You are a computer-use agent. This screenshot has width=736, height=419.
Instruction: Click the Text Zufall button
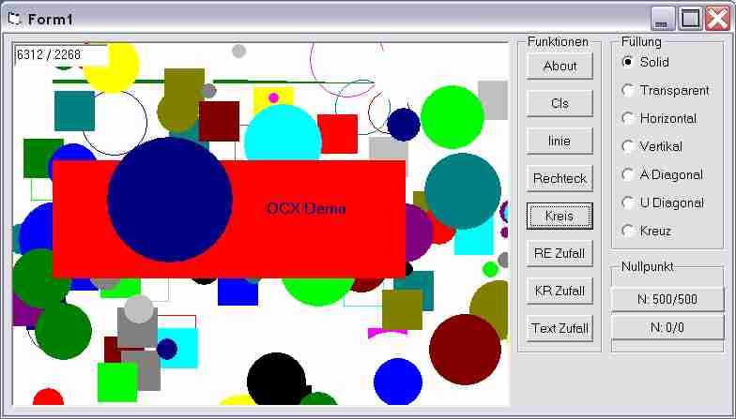coord(560,328)
